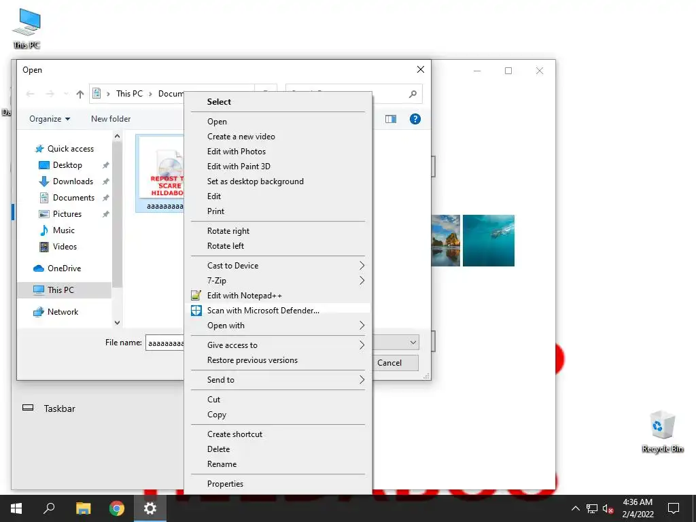Show hidden system tray icons

click(x=575, y=508)
